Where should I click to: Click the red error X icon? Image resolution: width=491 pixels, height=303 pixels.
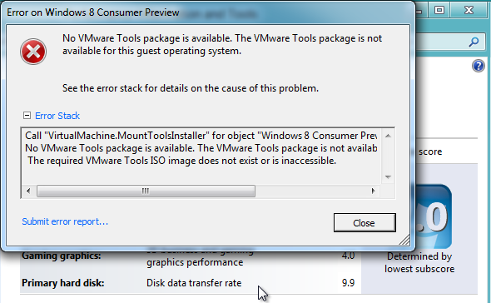tap(33, 52)
